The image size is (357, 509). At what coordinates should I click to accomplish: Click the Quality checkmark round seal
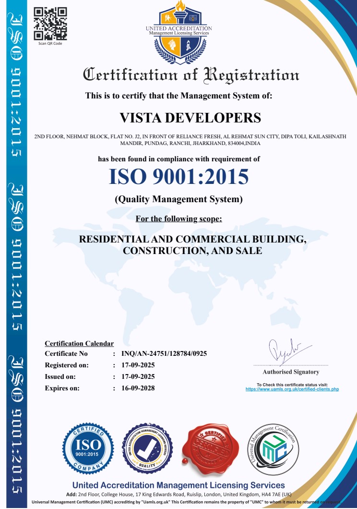(x=146, y=448)
